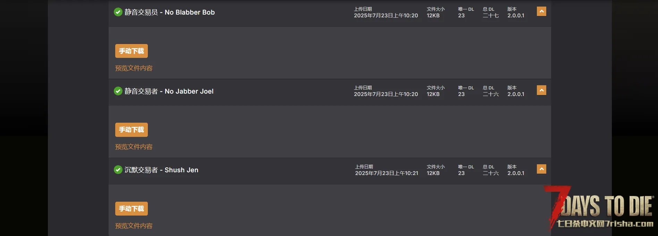This screenshot has width=658, height=236.
Task: Click the 七日杀中文网7risha.com watermark text
Action: click(605, 224)
